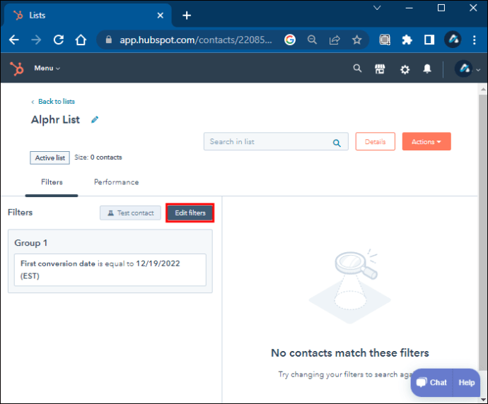Open the Chat widget

pos(431,383)
